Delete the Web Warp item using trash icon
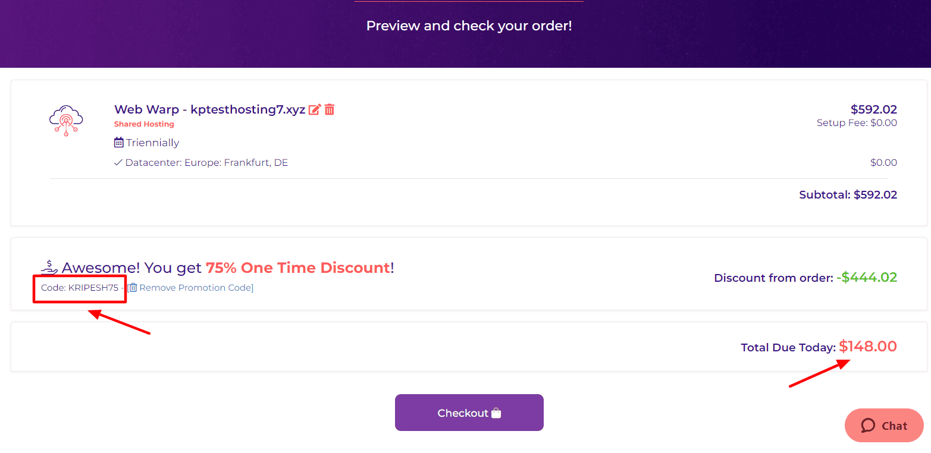The width and height of the screenshot is (931, 453). (330, 109)
